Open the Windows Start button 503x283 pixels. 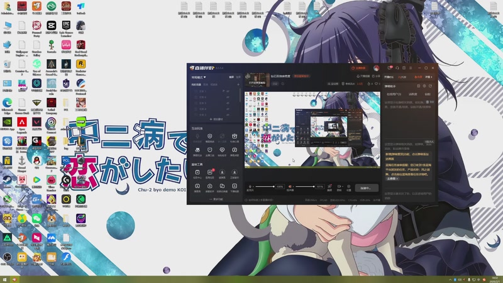tap(4, 280)
